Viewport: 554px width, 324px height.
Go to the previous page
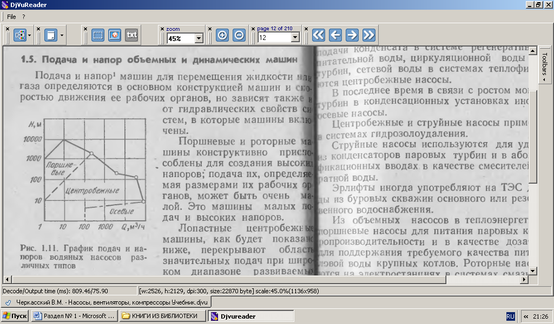(335, 35)
